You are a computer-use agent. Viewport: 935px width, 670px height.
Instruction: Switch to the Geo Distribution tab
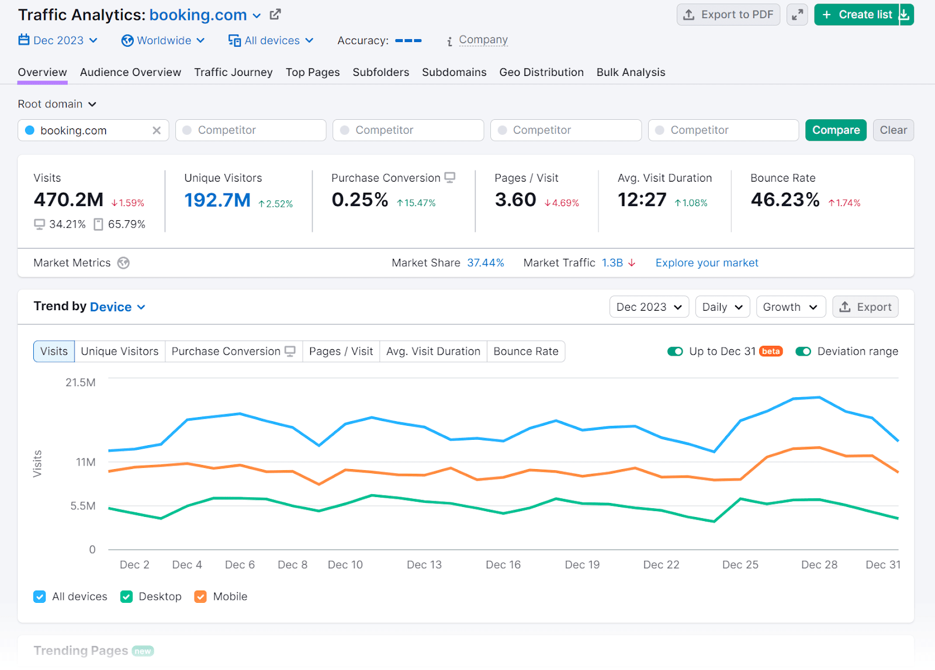tap(541, 72)
